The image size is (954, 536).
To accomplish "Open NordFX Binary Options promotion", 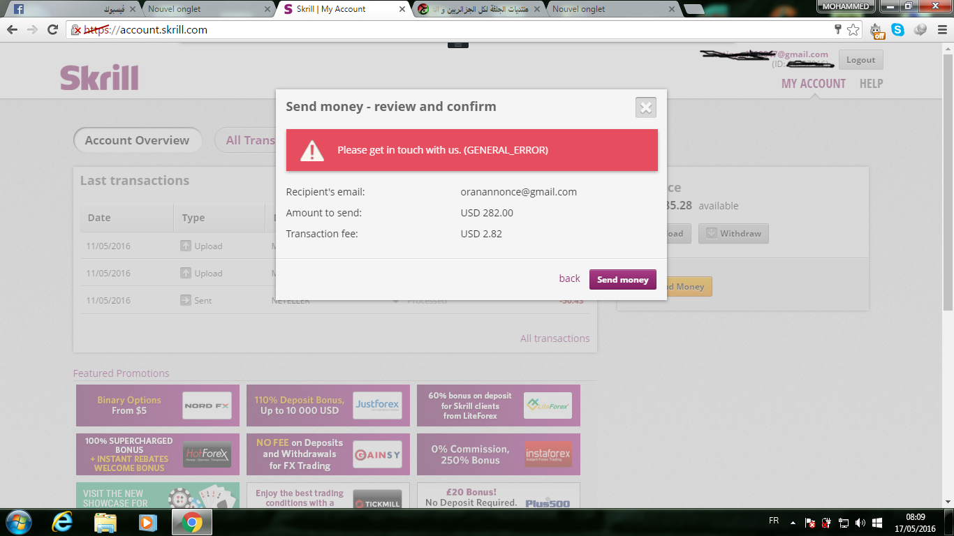I will point(158,405).
